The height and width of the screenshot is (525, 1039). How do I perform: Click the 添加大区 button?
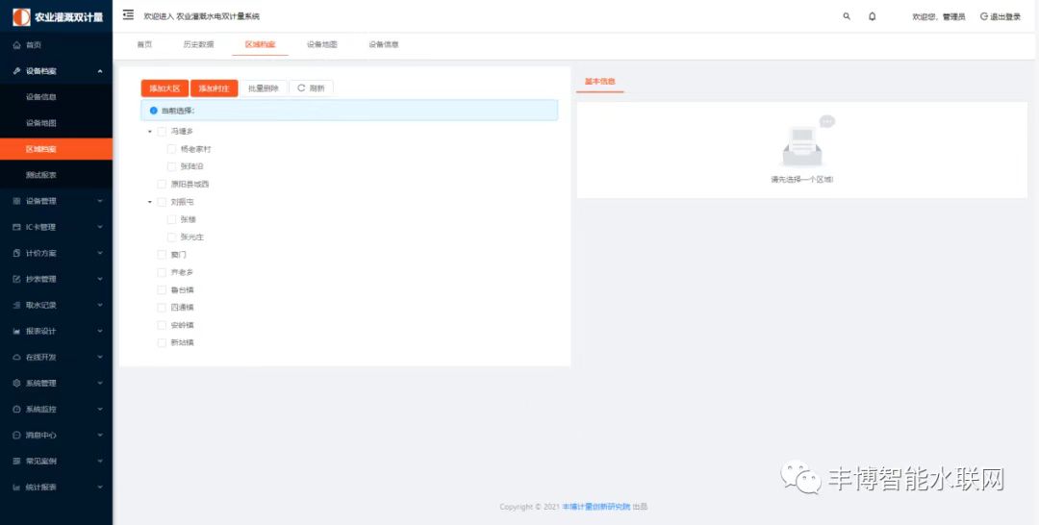click(164, 88)
